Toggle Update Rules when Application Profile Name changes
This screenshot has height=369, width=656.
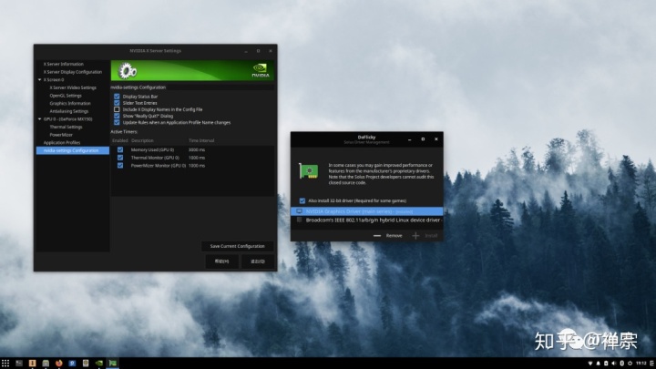pyautogui.click(x=117, y=123)
